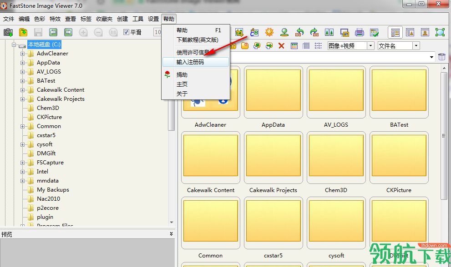Choose 输入注册码 from the help menu
451x267 pixels.
[x=196, y=62]
